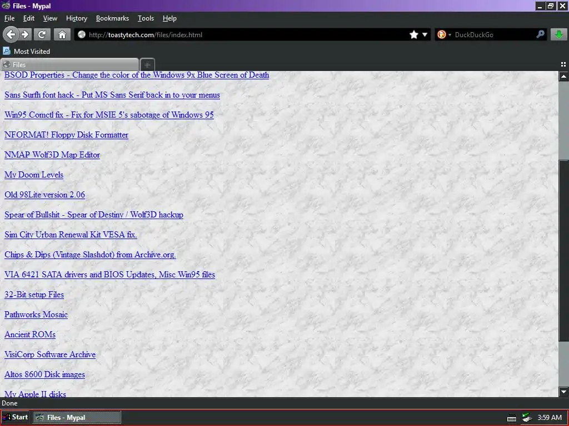The height and width of the screenshot is (426, 569).
Task: Click the network tray icon
Action: point(527,418)
